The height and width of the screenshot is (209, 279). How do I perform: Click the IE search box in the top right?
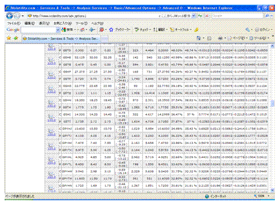(237, 16)
